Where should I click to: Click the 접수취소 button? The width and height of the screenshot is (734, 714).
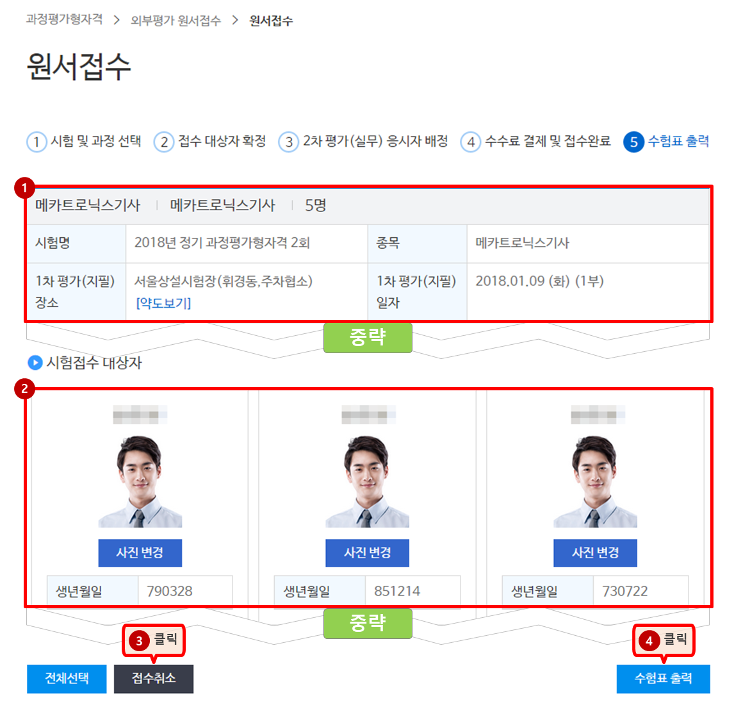coord(154,679)
